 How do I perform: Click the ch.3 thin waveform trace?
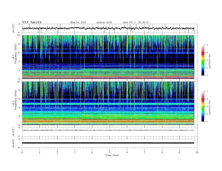click(x=108, y=130)
